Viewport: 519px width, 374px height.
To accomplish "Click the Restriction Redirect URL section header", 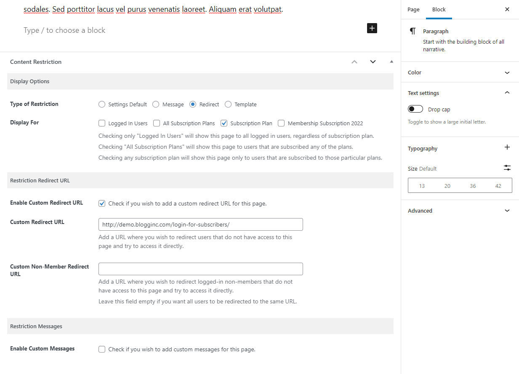I will [x=200, y=180].
